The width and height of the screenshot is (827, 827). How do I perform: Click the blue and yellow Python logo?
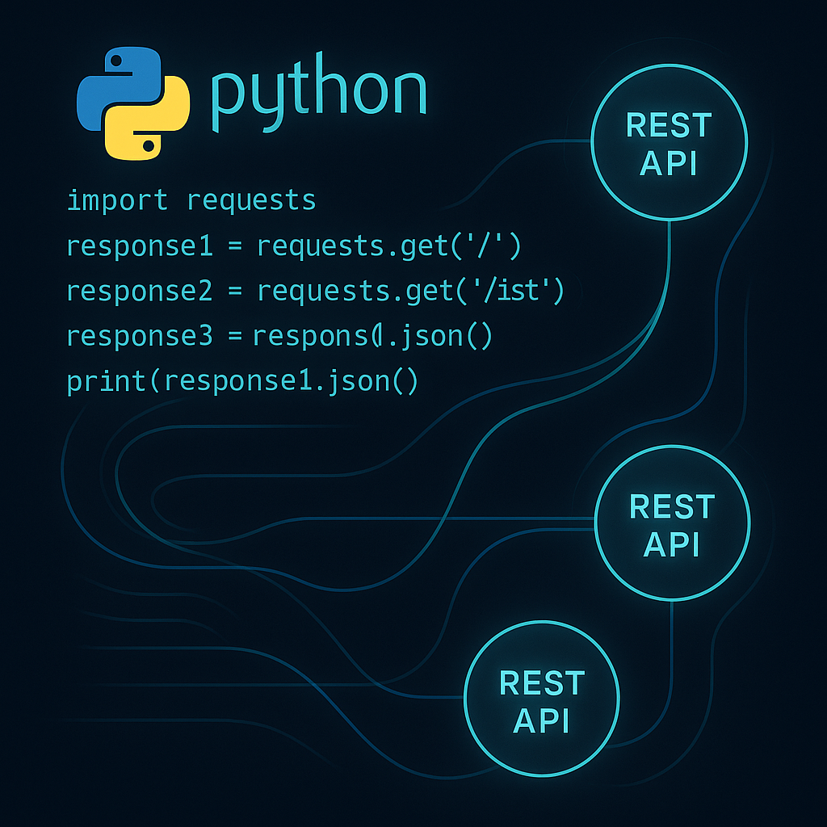tap(133, 103)
